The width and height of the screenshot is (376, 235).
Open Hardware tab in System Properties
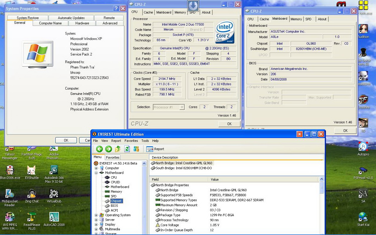[x=82, y=23]
